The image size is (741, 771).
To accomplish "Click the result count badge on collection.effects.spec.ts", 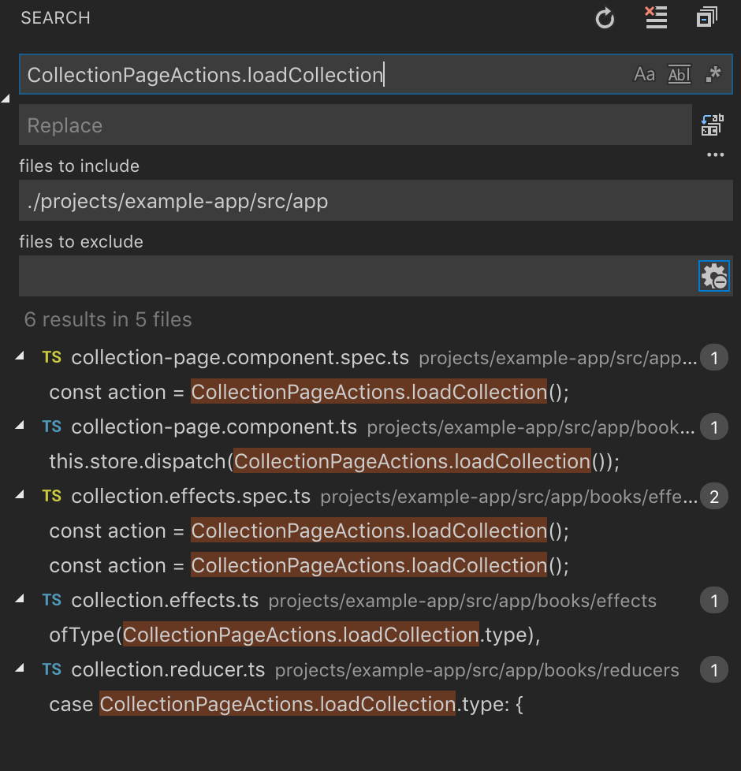I will 713,497.
